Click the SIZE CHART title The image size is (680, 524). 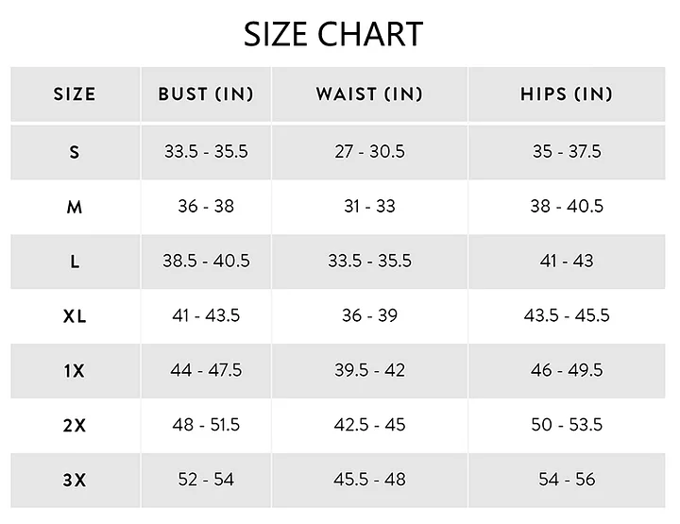[333, 34]
